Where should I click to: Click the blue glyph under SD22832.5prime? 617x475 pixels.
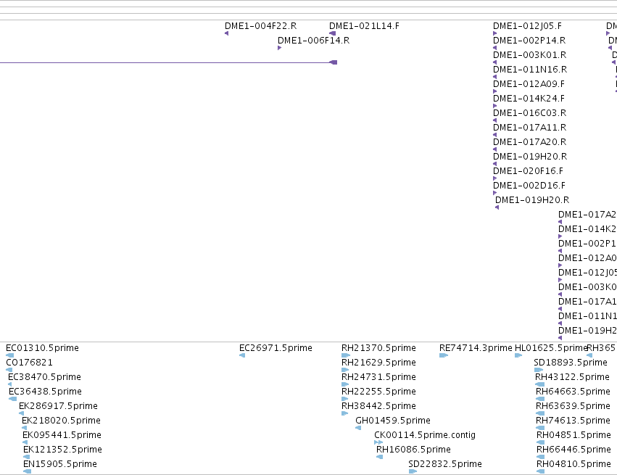[413, 471]
